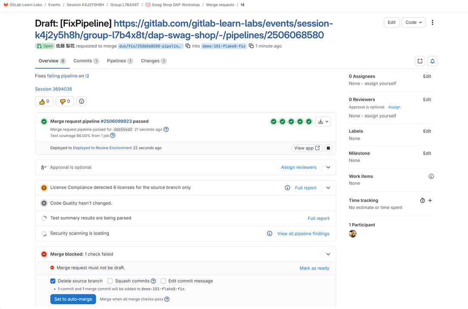Open the vertical ellipsis actions menu

point(432,22)
